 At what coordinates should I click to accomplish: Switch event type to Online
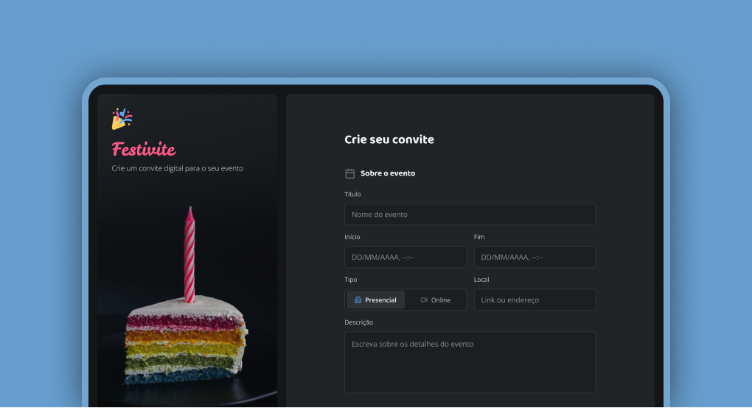(436, 300)
